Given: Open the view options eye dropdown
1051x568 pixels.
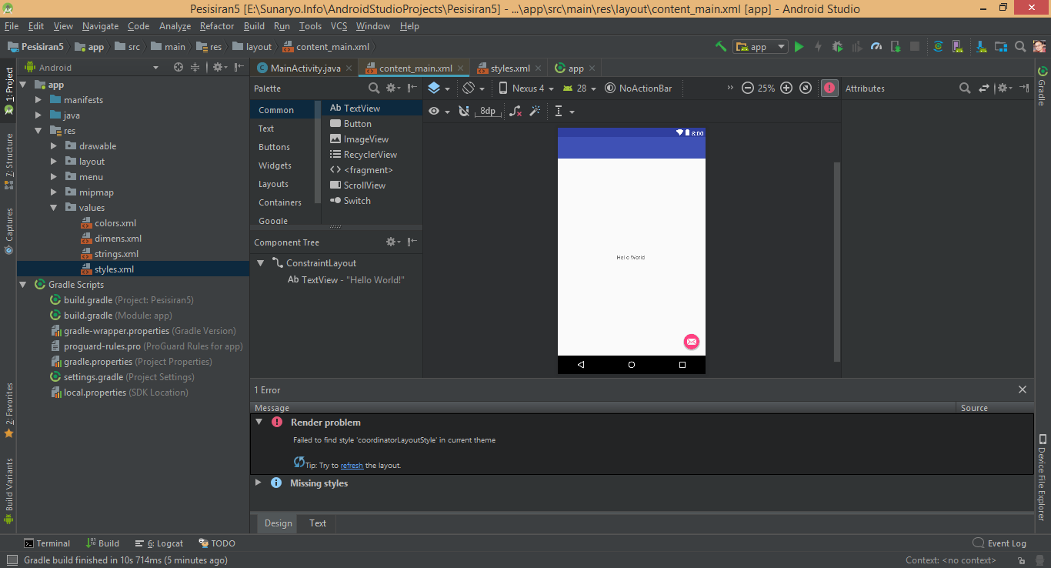Looking at the screenshot, I should (x=439, y=111).
